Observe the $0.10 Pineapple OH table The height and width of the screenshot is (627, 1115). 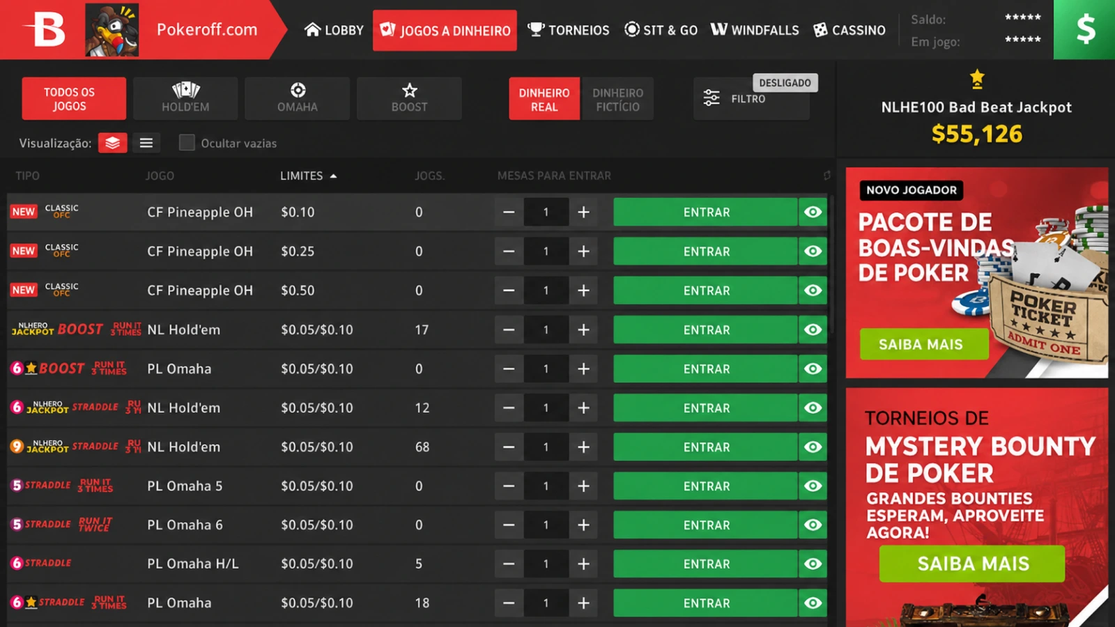(813, 212)
